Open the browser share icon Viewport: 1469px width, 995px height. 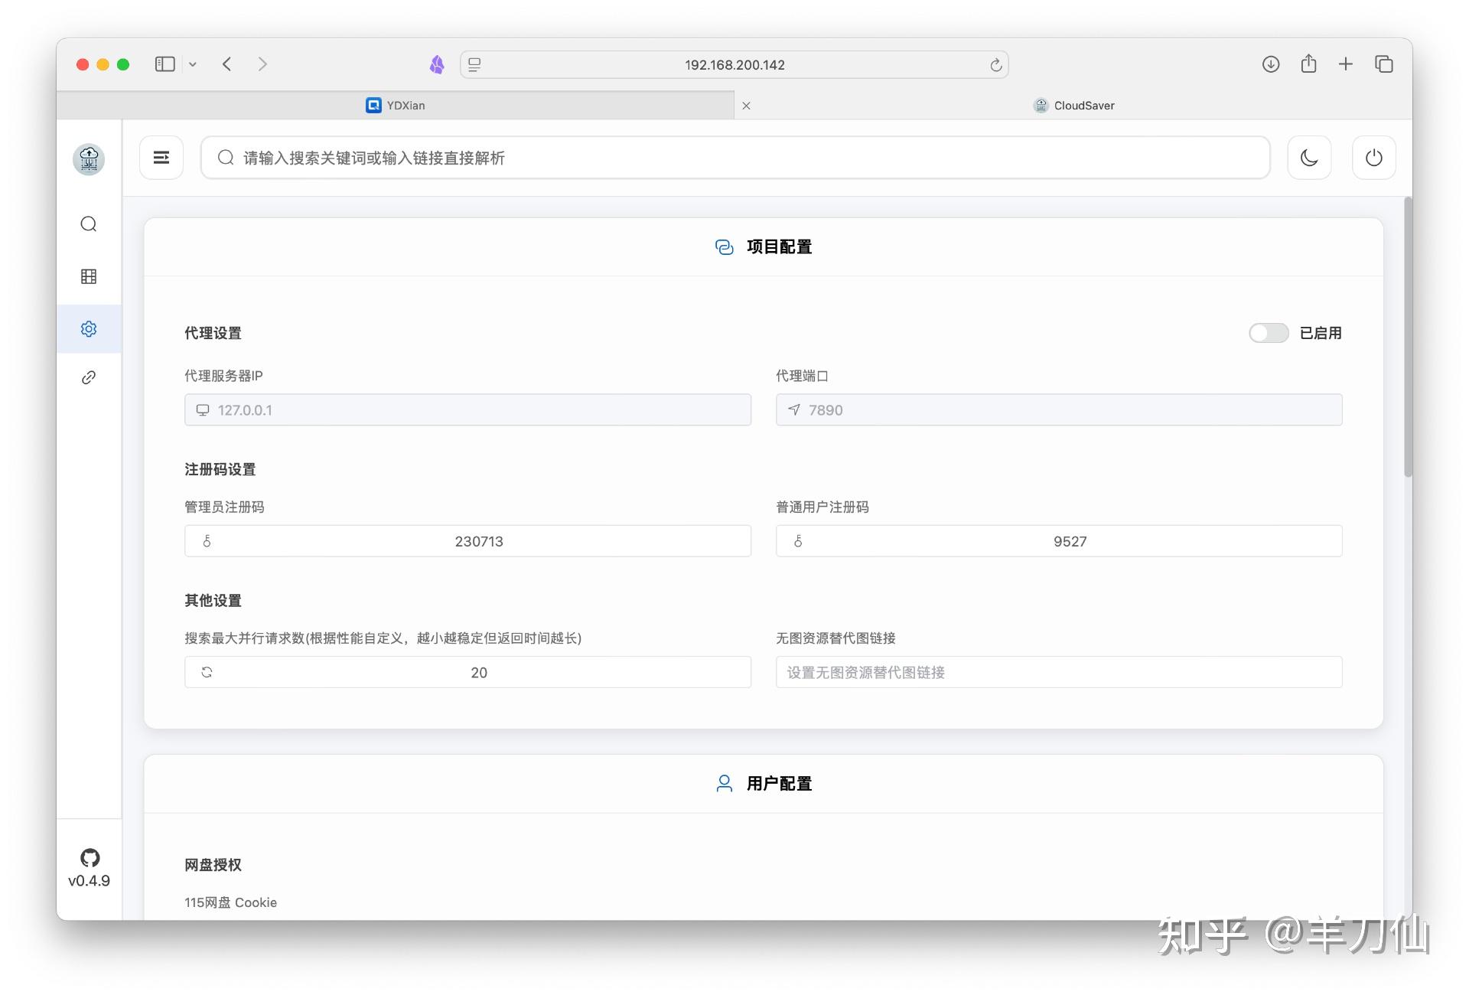tap(1308, 64)
